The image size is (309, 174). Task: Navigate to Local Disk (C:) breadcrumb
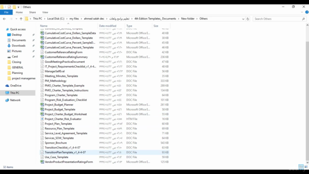[56, 18]
